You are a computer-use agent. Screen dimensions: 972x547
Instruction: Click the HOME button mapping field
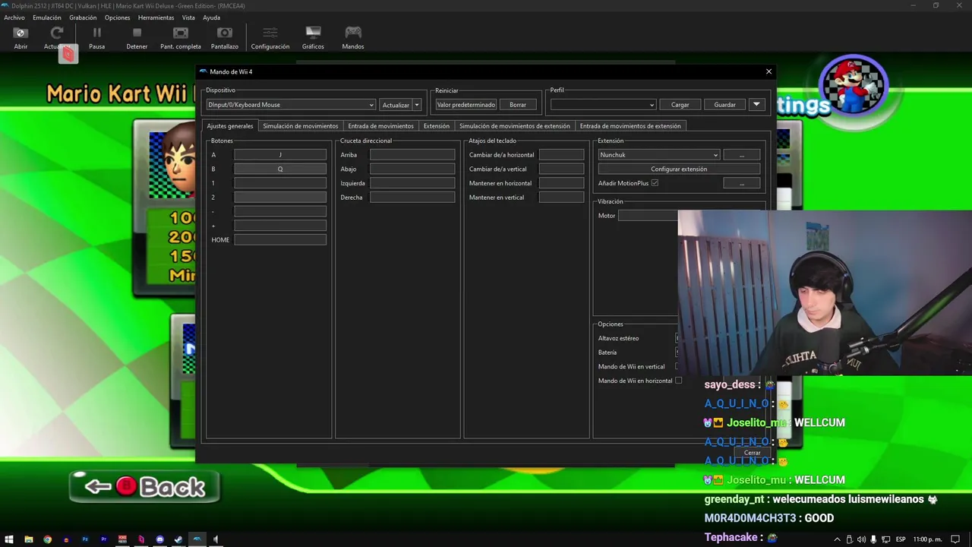pyautogui.click(x=280, y=239)
